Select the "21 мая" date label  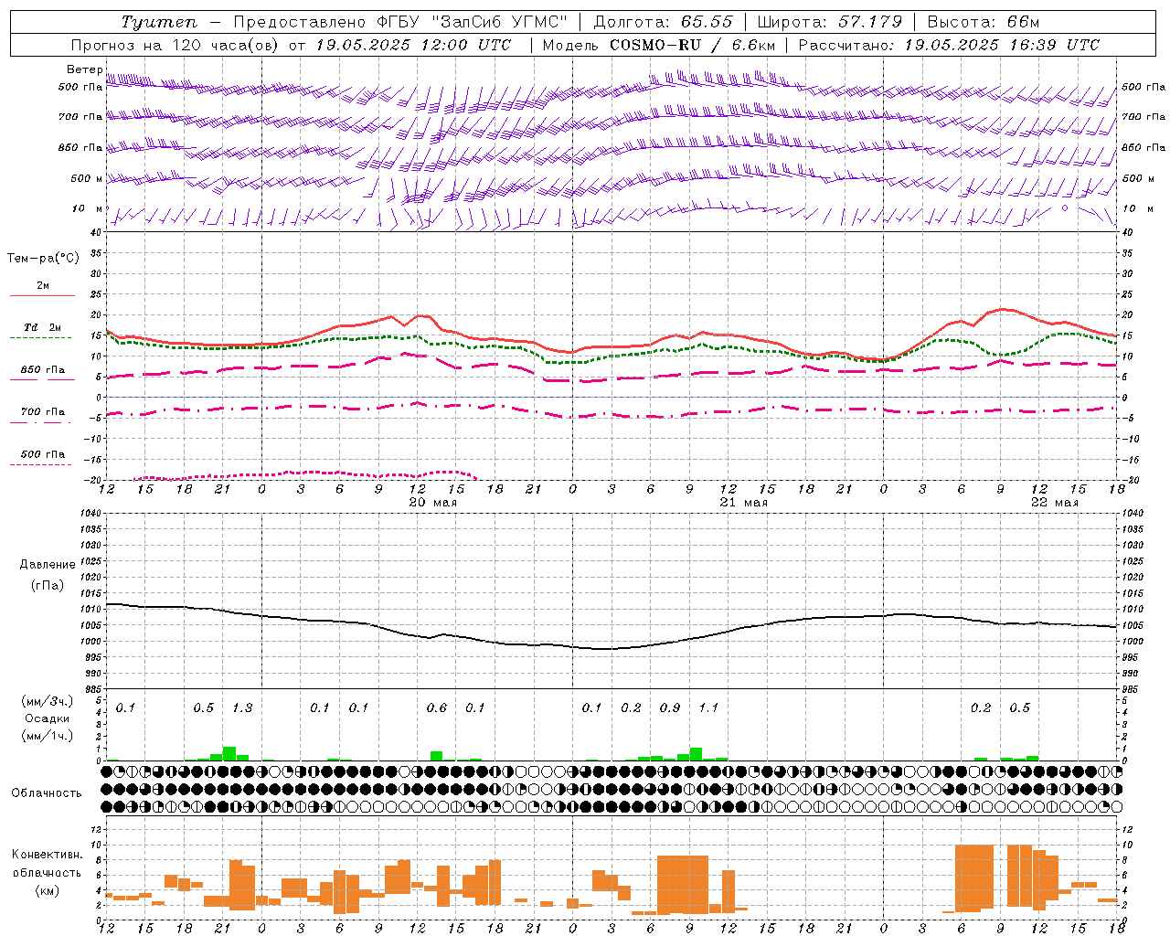pos(743,502)
